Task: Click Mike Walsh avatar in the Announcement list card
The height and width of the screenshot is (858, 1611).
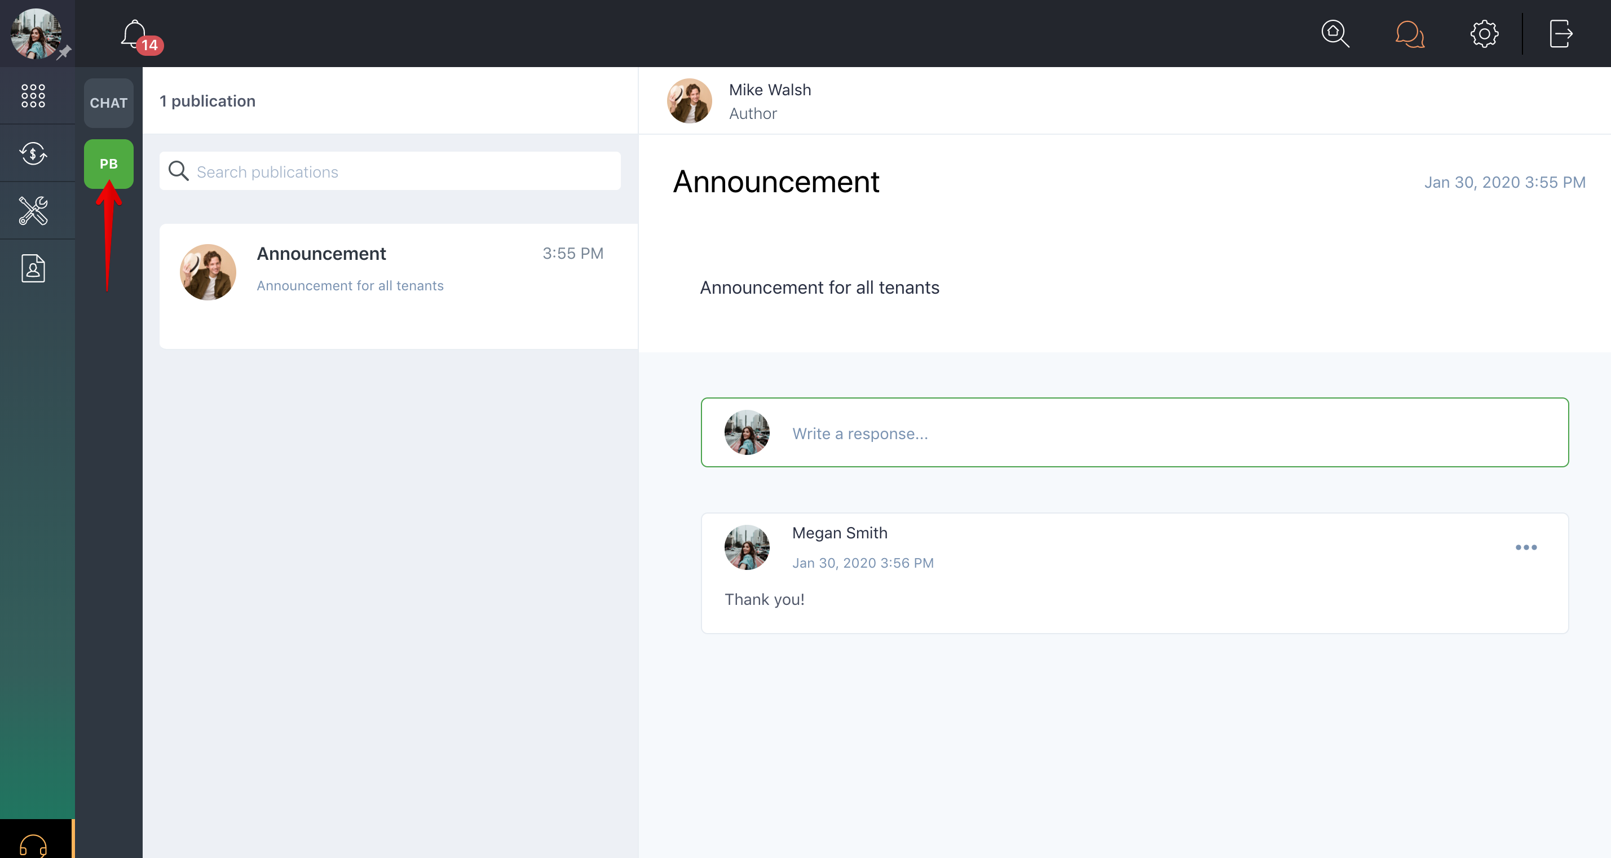Action: (208, 272)
